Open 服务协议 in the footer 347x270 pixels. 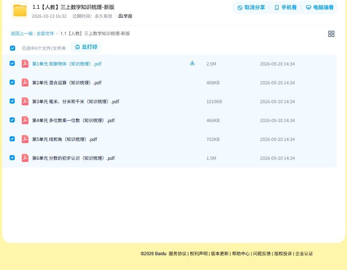(178, 254)
